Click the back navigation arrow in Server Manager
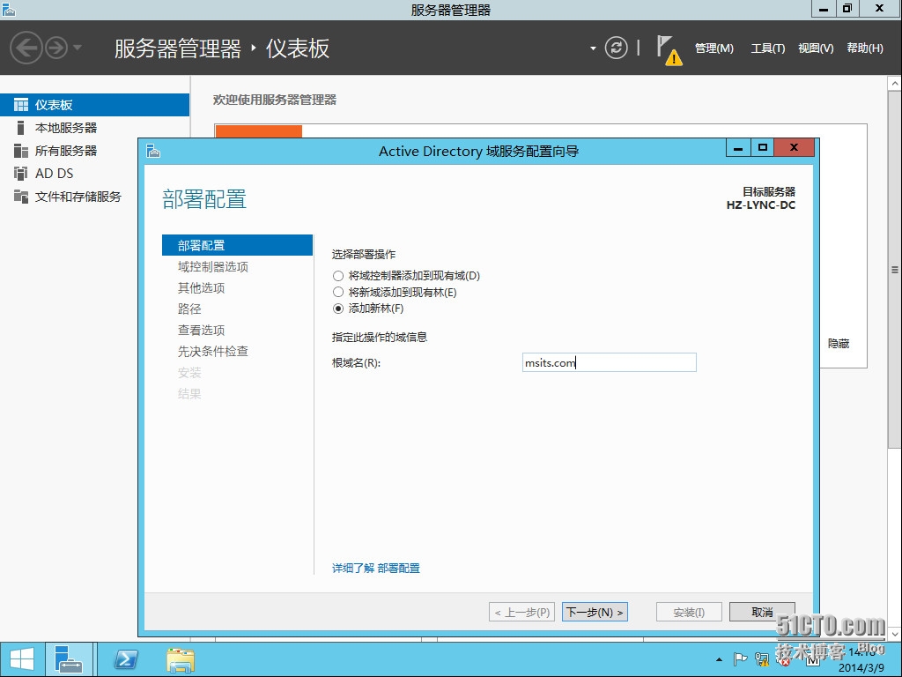The image size is (902, 677). click(x=26, y=48)
